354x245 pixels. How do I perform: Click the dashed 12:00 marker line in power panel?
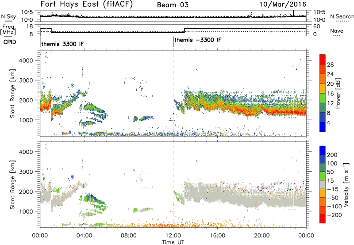(173, 93)
